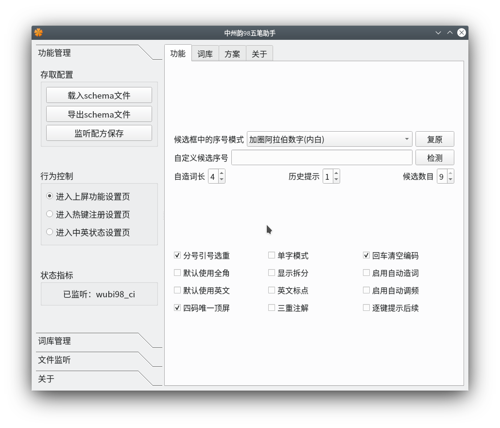The width and height of the screenshot is (500, 428).
Task: Click the 监听配方保存 button
Action: coord(99,133)
